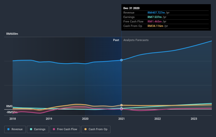Click the Cash From Op marker at 2021
The image size is (216, 137).
[121, 105]
